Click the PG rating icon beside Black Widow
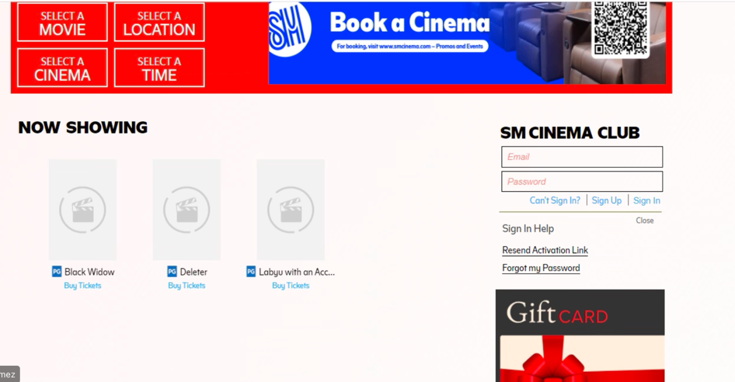 (x=57, y=272)
